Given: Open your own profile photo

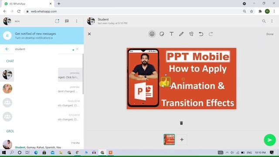Looking at the screenshot, I should pyautogui.click(x=7, y=21).
